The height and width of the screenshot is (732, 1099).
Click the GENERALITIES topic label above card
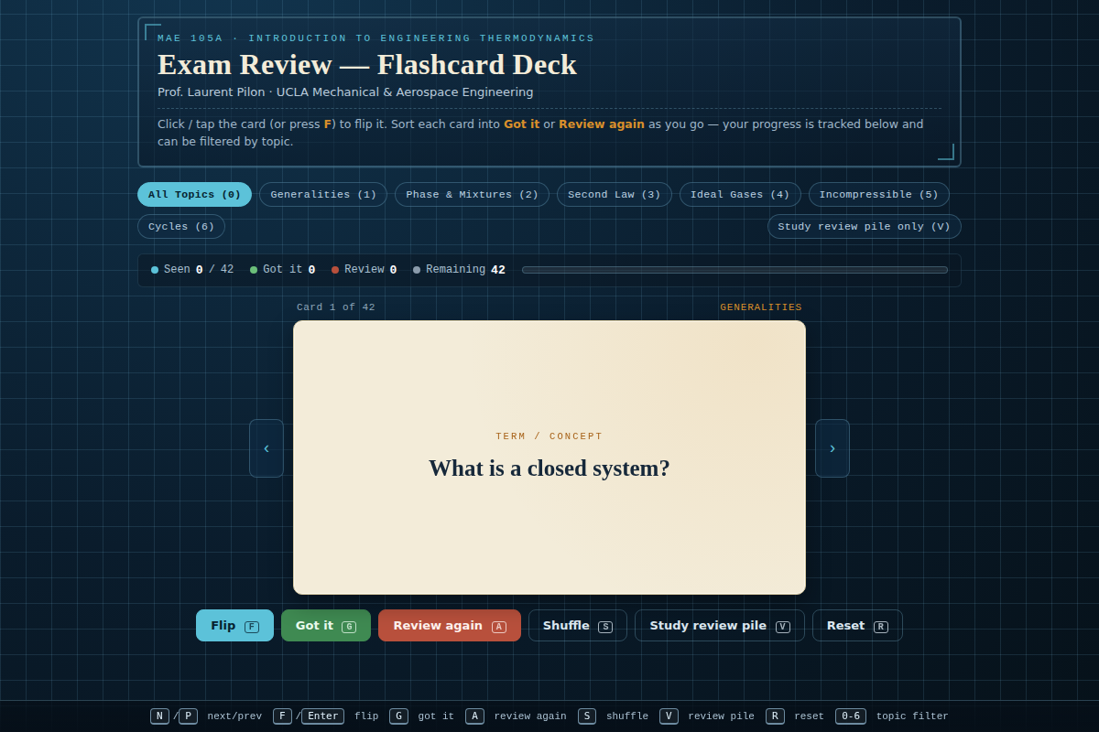click(761, 307)
